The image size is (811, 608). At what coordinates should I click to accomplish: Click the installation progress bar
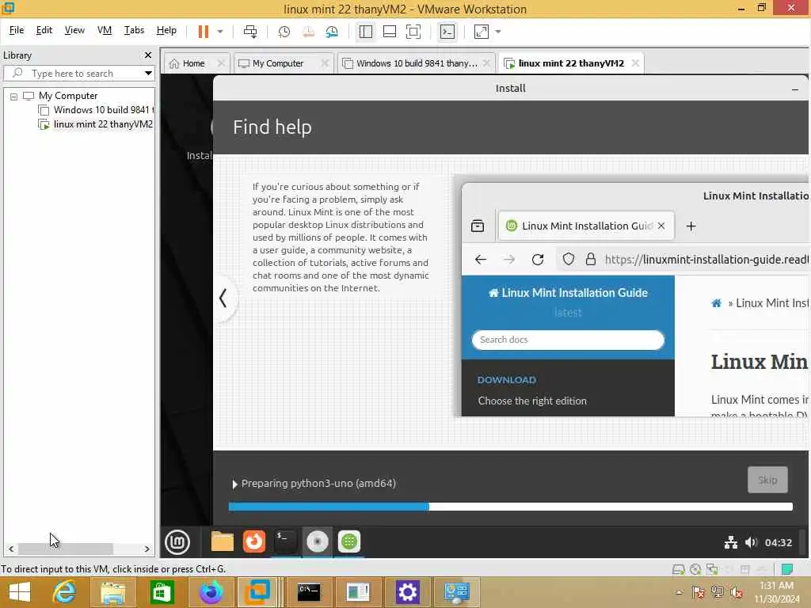point(511,507)
